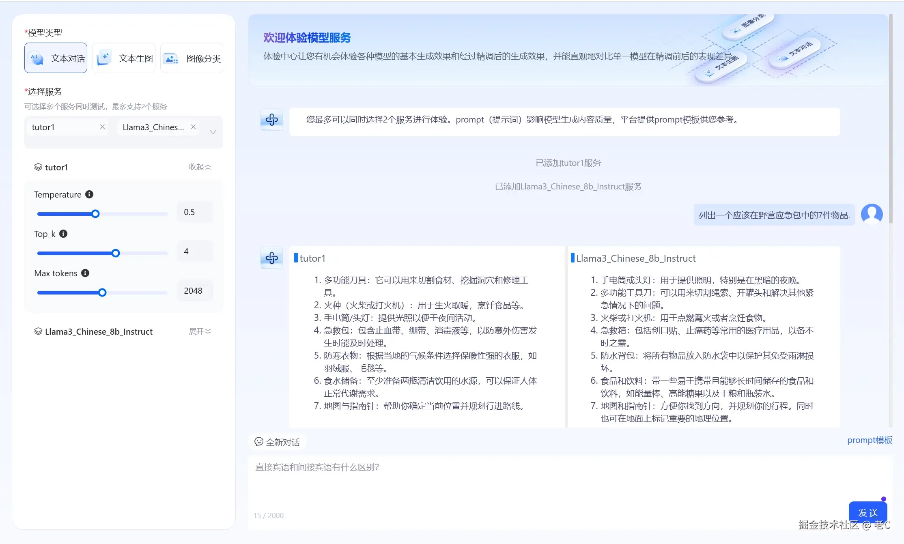Click the tutor1 layers icon
904x544 pixels.
pyautogui.click(x=38, y=167)
